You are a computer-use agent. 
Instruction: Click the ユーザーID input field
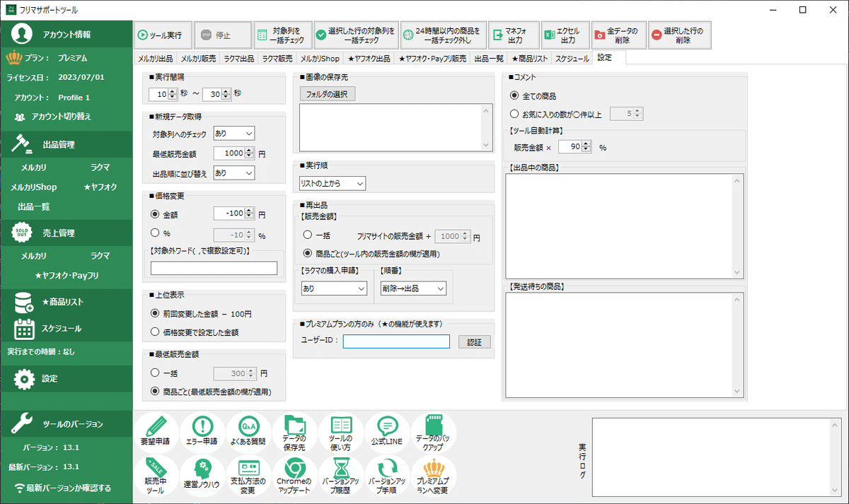[x=396, y=342]
